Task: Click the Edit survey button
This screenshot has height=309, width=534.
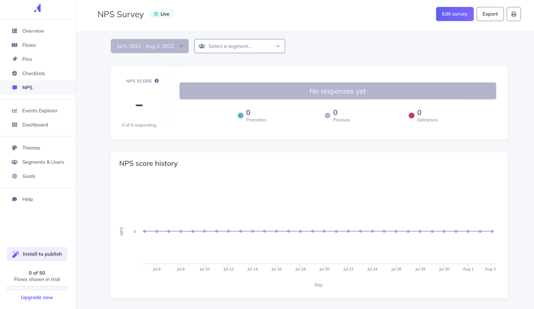Action: (x=454, y=14)
